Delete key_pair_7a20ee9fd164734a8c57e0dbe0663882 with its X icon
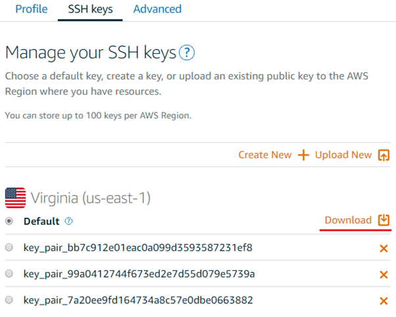 (x=384, y=301)
